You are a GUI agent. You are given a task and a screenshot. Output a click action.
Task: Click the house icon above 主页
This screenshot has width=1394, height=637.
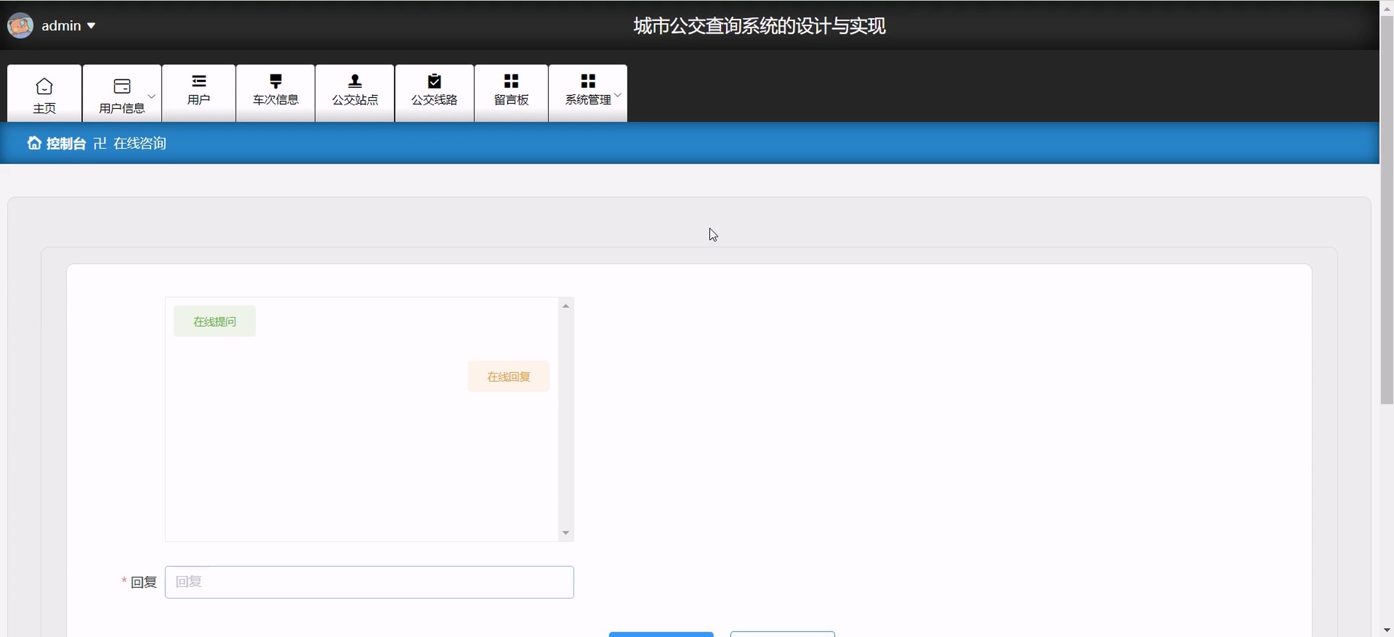[44, 86]
